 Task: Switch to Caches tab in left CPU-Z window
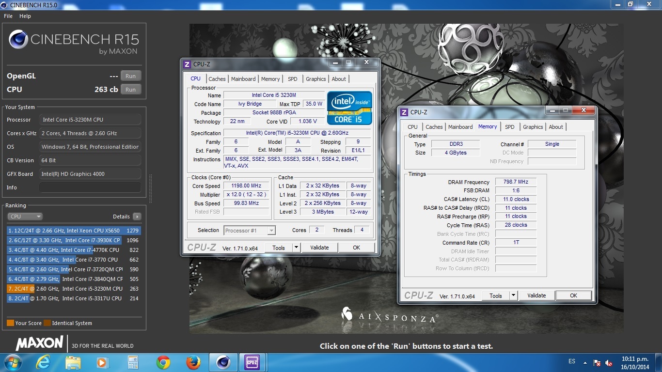pos(217,79)
